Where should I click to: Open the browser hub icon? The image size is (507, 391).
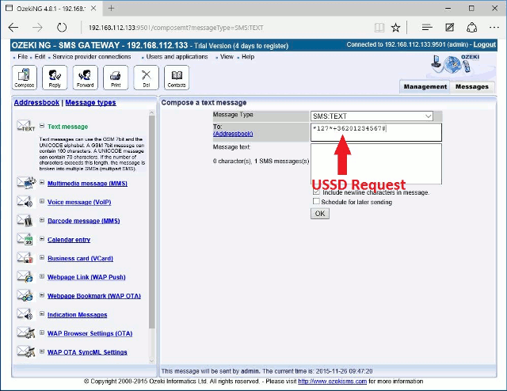(x=427, y=28)
